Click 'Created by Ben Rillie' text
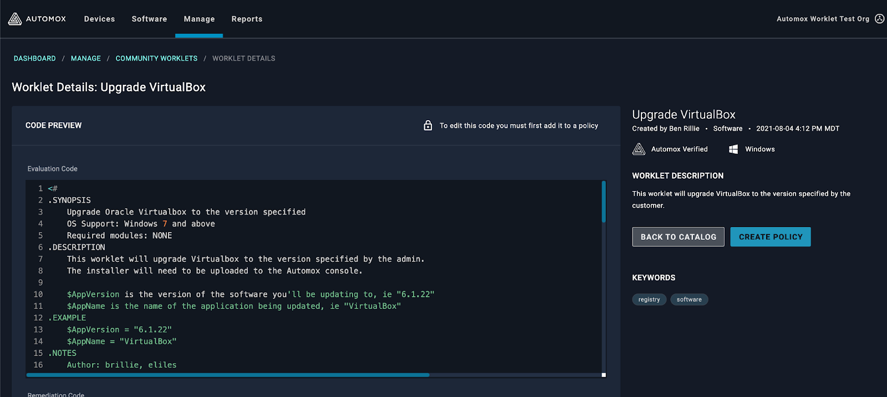Viewport: 887px width, 397px height. coord(666,128)
